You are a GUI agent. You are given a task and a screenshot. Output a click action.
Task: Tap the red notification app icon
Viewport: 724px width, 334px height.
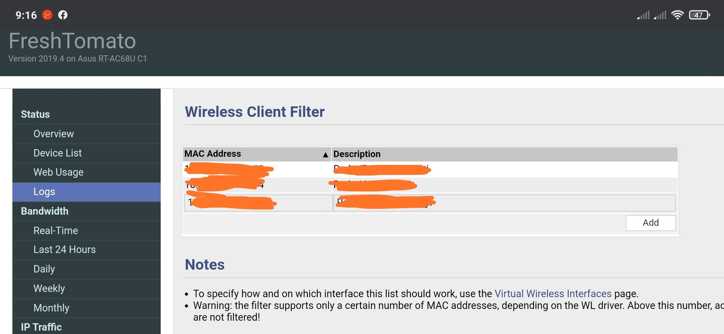pyautogui.click(x=48, y=15)
